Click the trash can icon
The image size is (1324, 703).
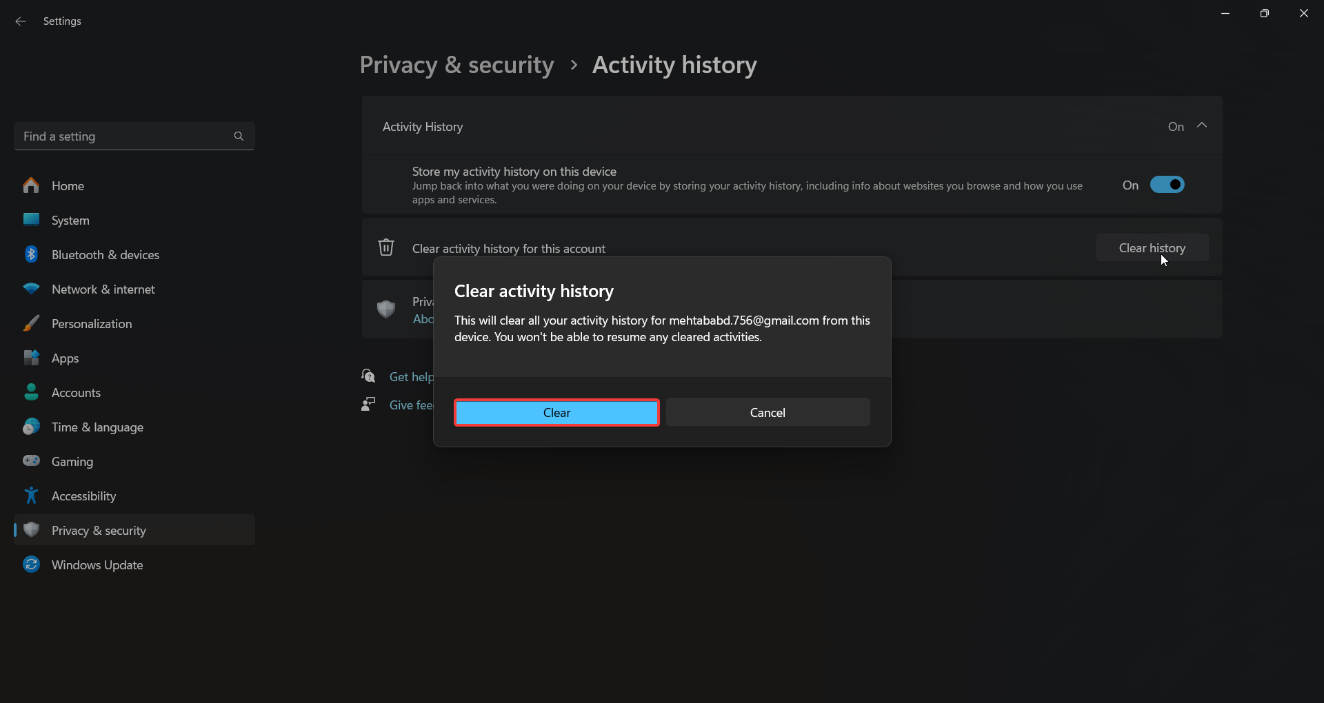tap(386, 247)
